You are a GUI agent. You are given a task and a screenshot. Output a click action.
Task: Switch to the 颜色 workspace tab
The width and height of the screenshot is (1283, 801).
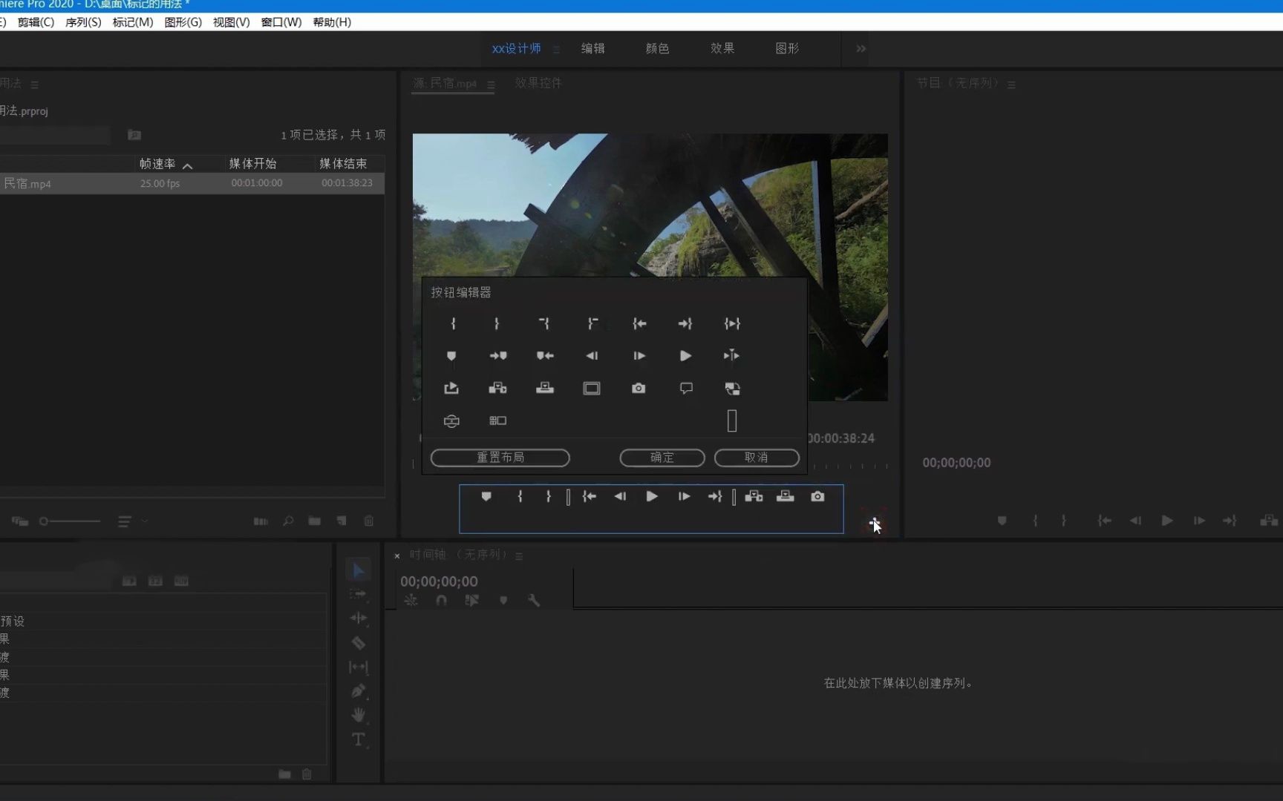pos(657,49)
